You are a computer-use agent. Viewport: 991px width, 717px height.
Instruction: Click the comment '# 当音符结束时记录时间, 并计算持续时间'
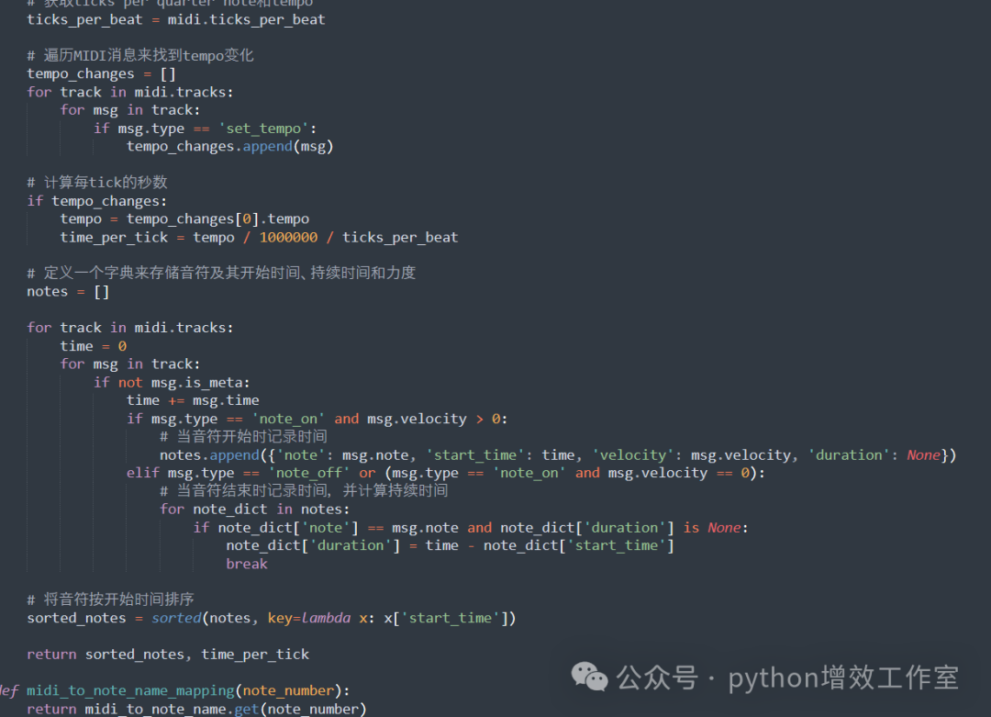pyautogui.click(x=304, y=491)
